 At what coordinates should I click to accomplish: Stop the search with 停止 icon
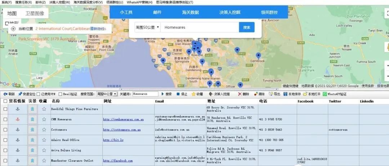178,94
